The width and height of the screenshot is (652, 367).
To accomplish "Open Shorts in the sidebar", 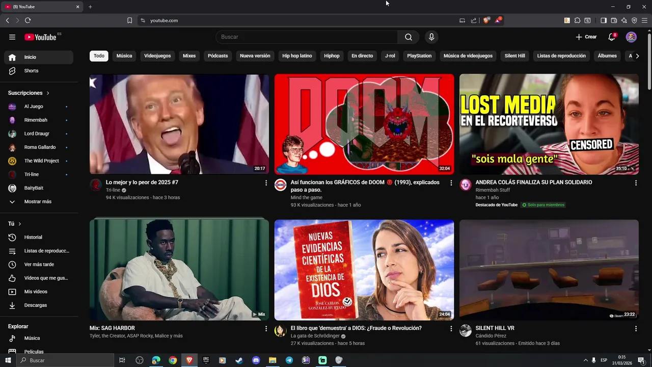I will 39,71.
